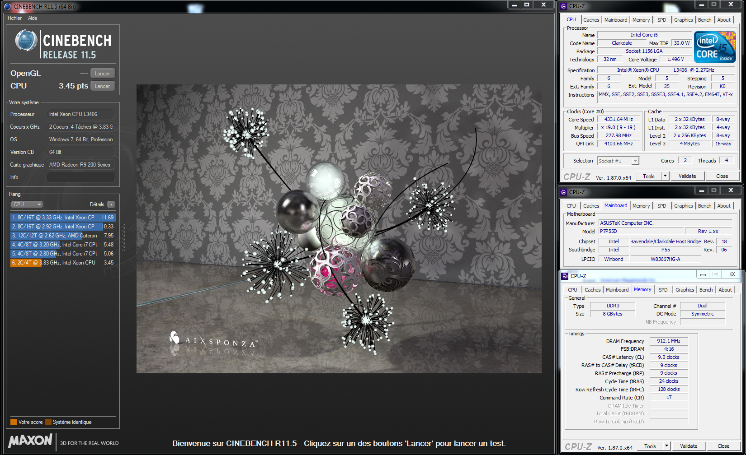The width and height of the screenshot is (746, 455).
Task: Click the Intel Core i5 inside logo
Action: click(x=715, y=47)
